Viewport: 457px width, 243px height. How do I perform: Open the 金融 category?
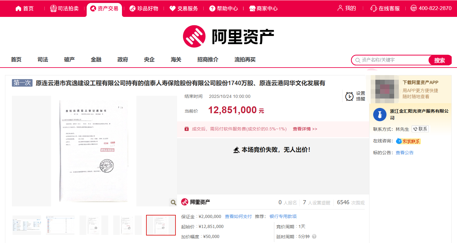[96, 59]
